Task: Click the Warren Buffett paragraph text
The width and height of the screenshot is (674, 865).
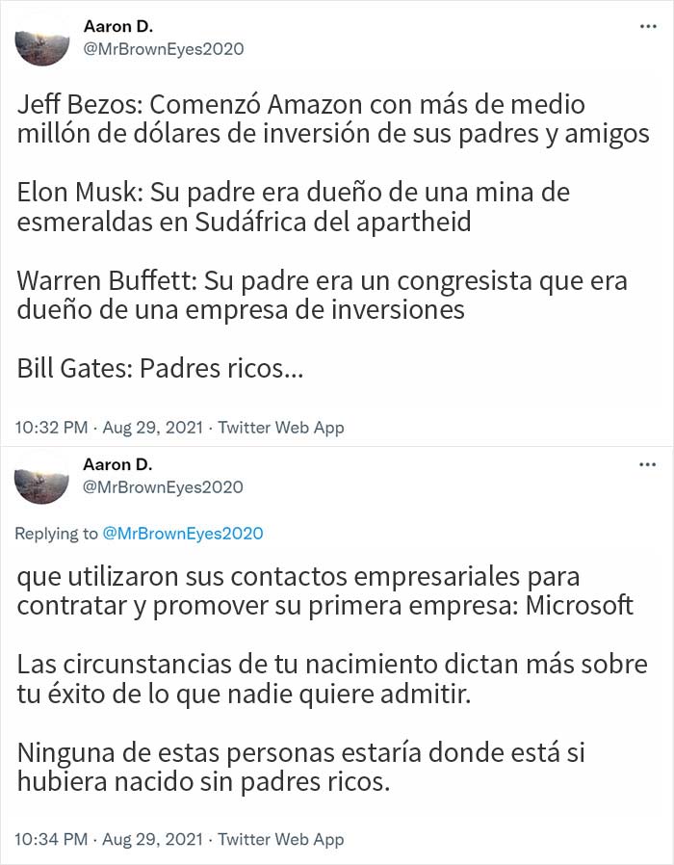Action: pos(322,295)
